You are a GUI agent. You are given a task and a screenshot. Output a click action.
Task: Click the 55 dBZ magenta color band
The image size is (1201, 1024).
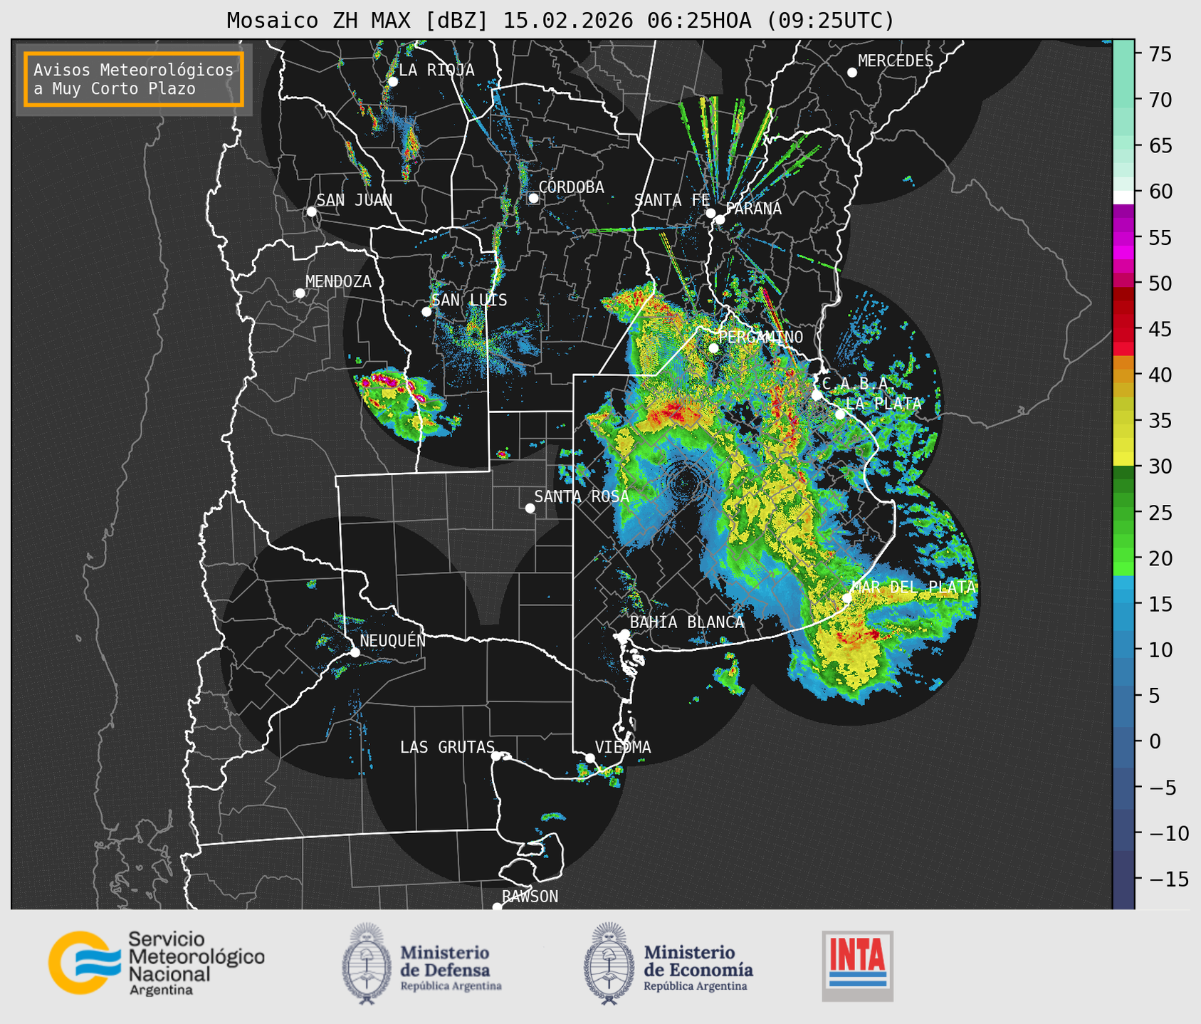click(x=1123, y=237)
